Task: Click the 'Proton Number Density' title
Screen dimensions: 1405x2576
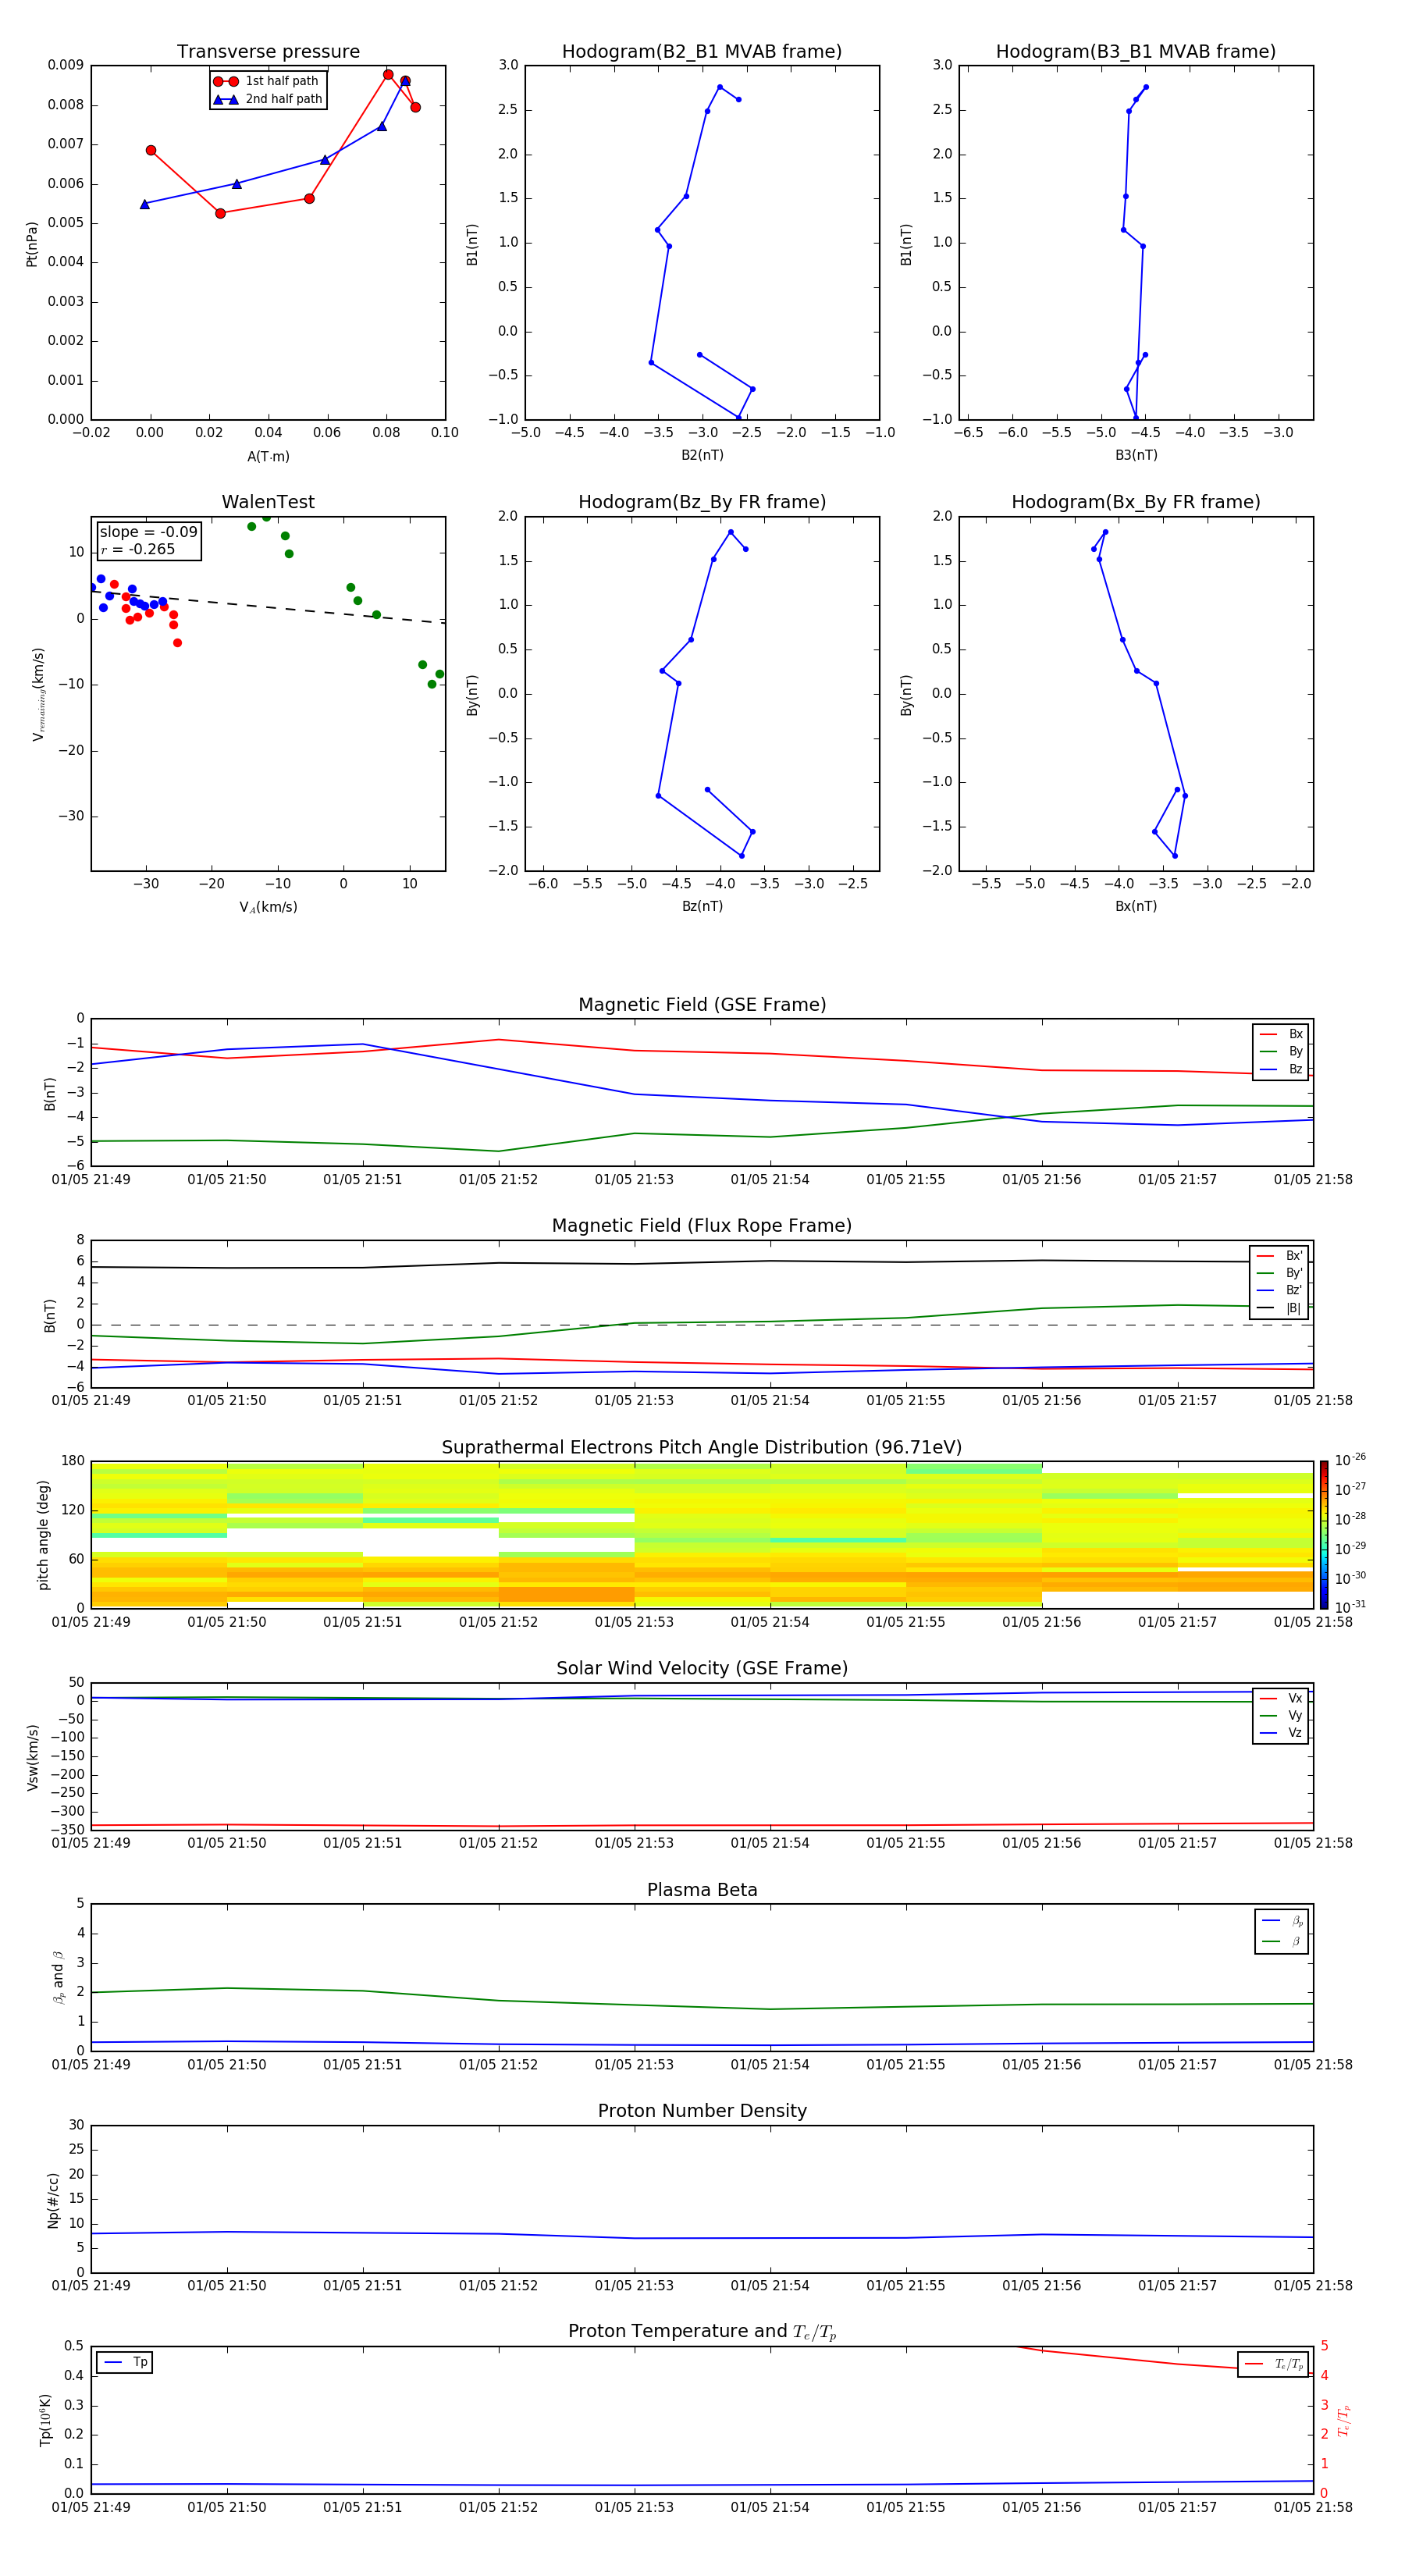Action: (702, 2111)
